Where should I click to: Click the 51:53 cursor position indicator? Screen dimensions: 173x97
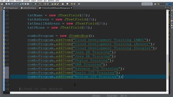124,96
